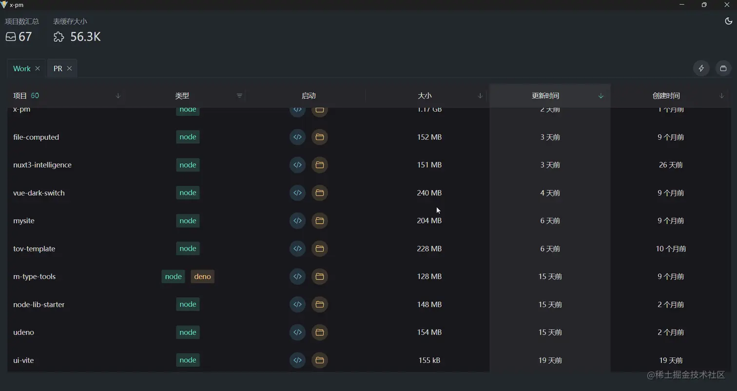
Task: Open m-type-tools folder
Action: [320, 277]
